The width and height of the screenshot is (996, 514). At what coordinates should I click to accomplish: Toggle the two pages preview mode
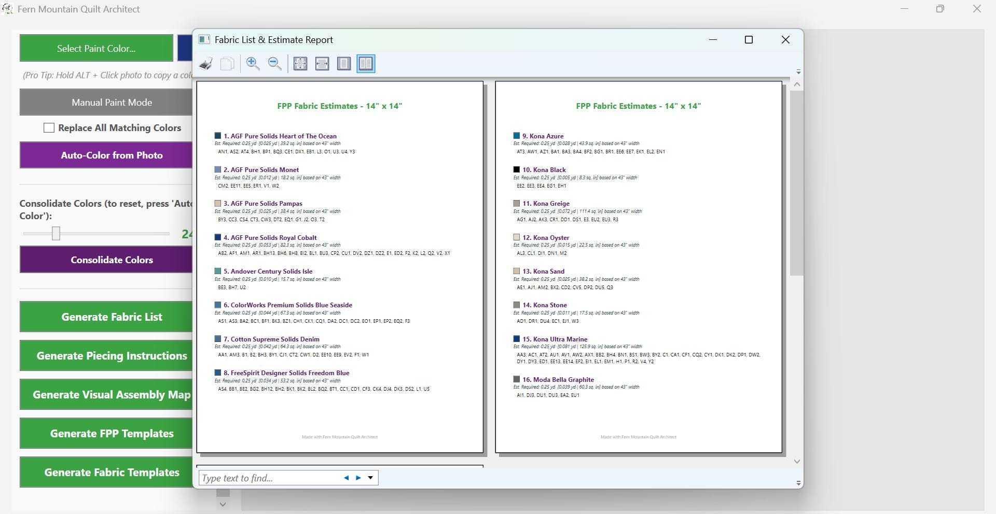(x=366, y=64)
